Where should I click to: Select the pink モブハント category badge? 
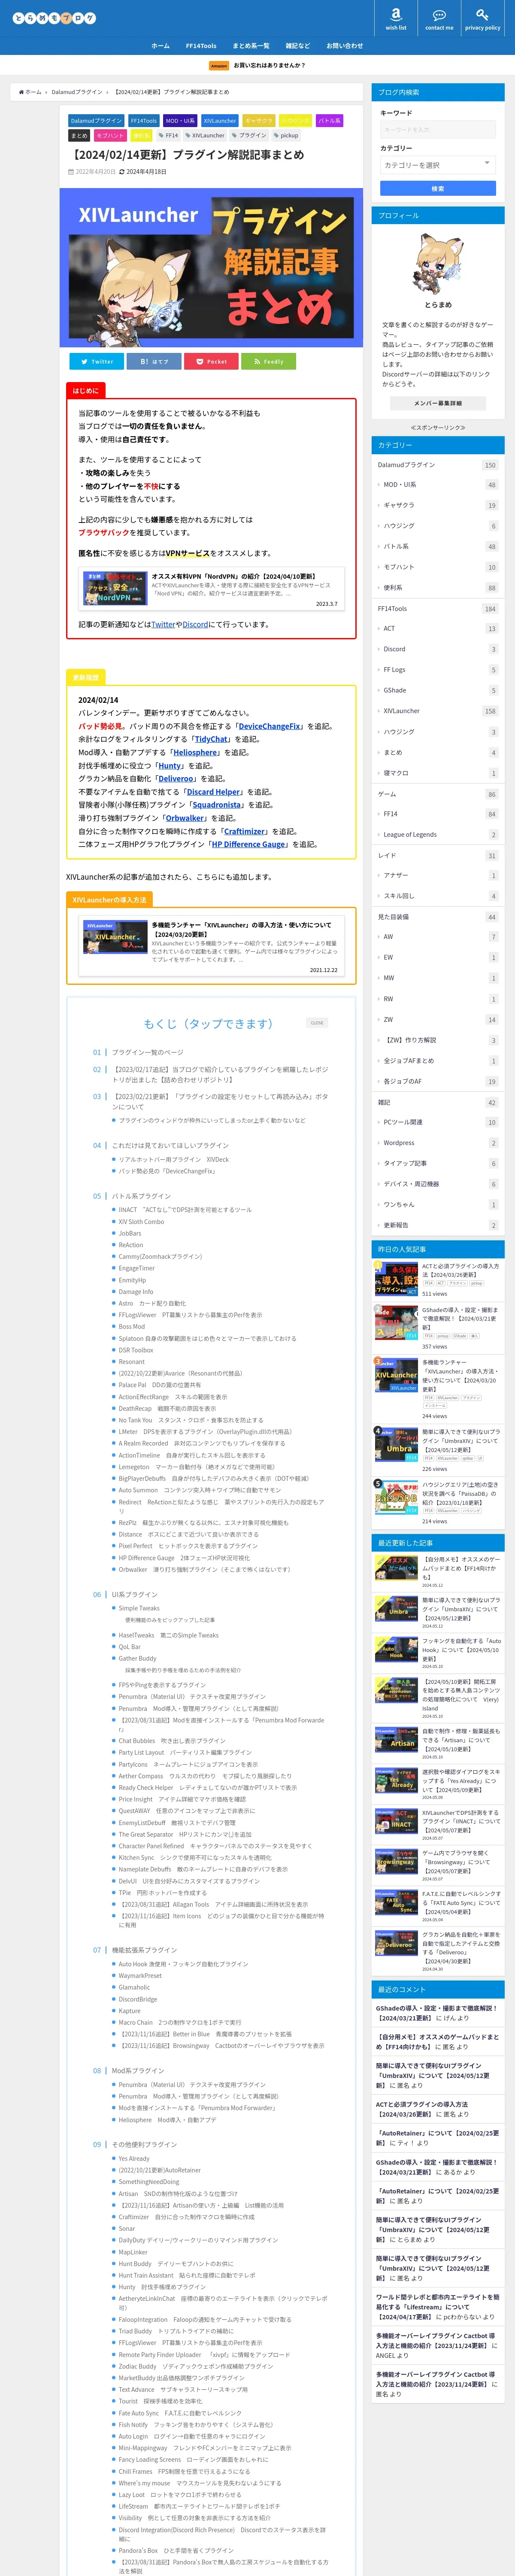tap(110, 135)
